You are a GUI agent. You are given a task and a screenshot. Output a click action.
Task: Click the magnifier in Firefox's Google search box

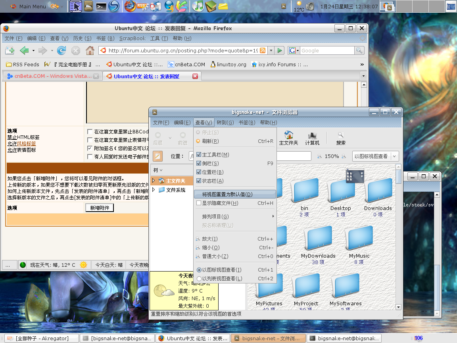click(x=359, y=50)
